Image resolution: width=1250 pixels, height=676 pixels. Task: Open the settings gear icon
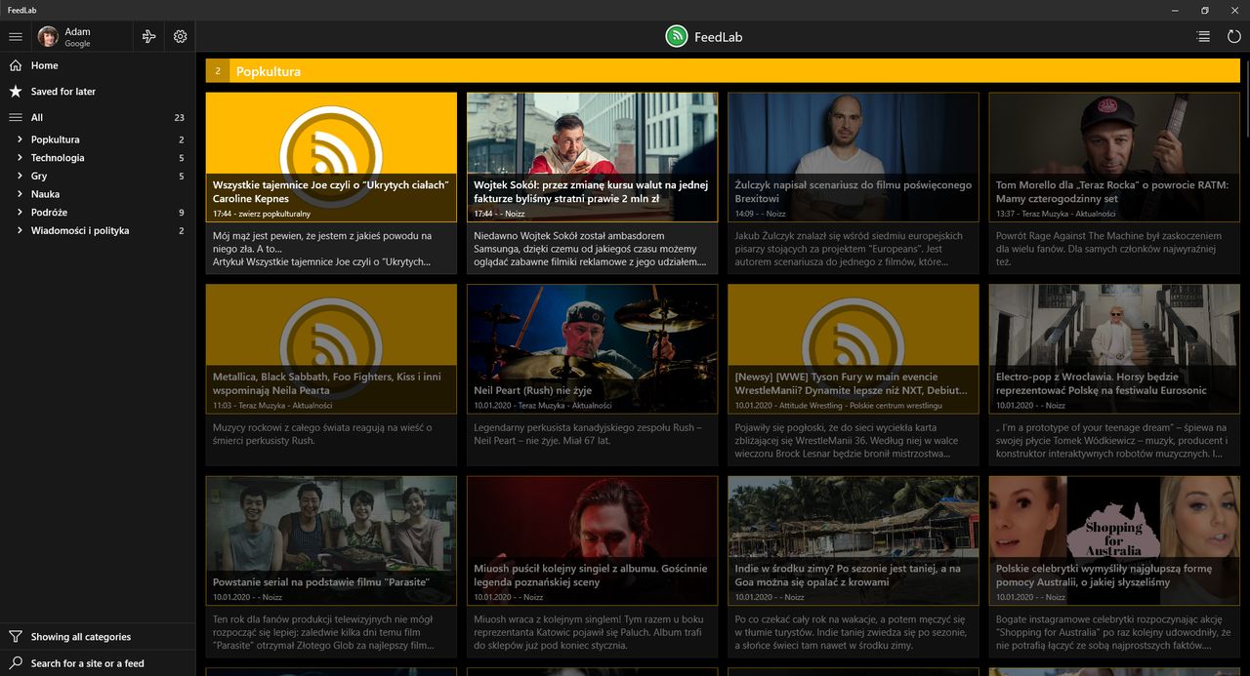tap(180, 36)
